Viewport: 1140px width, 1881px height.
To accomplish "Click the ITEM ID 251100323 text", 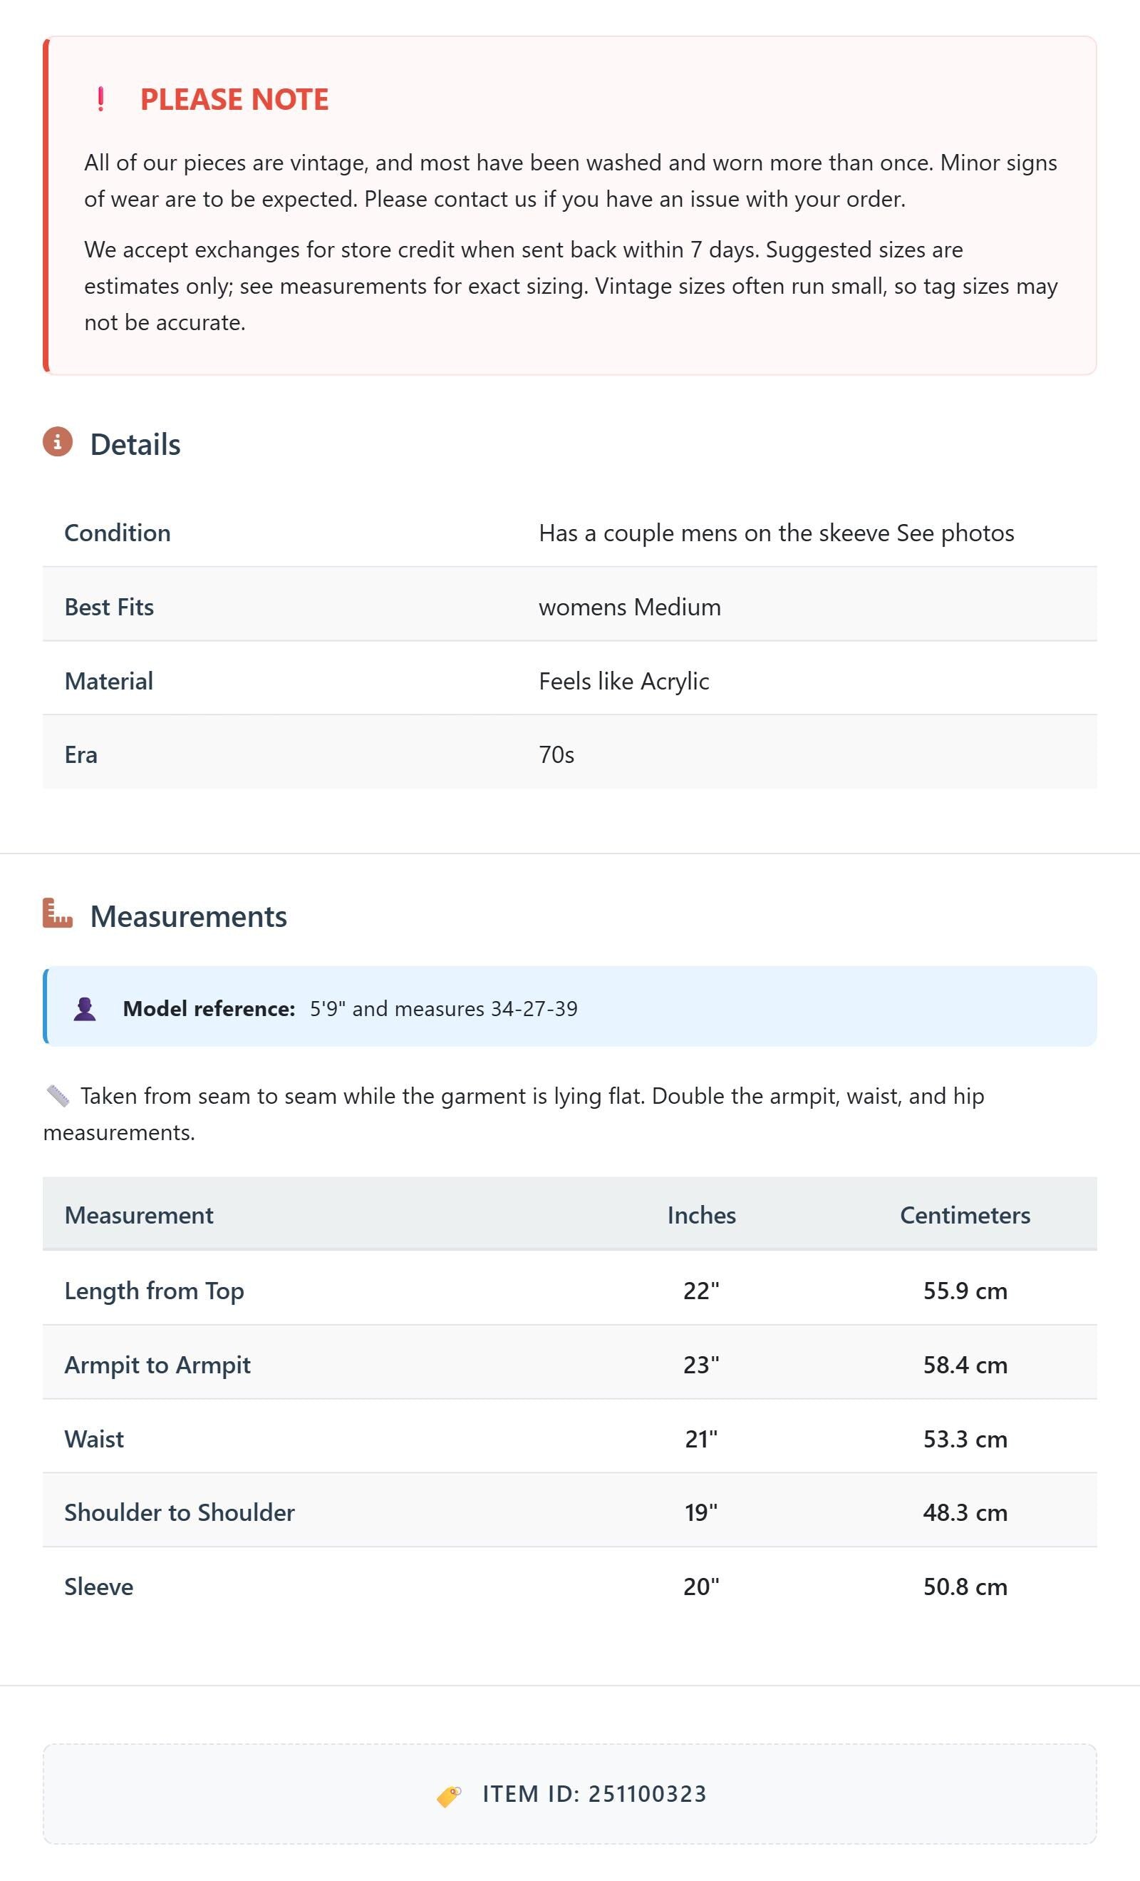I will [594, 1794].
